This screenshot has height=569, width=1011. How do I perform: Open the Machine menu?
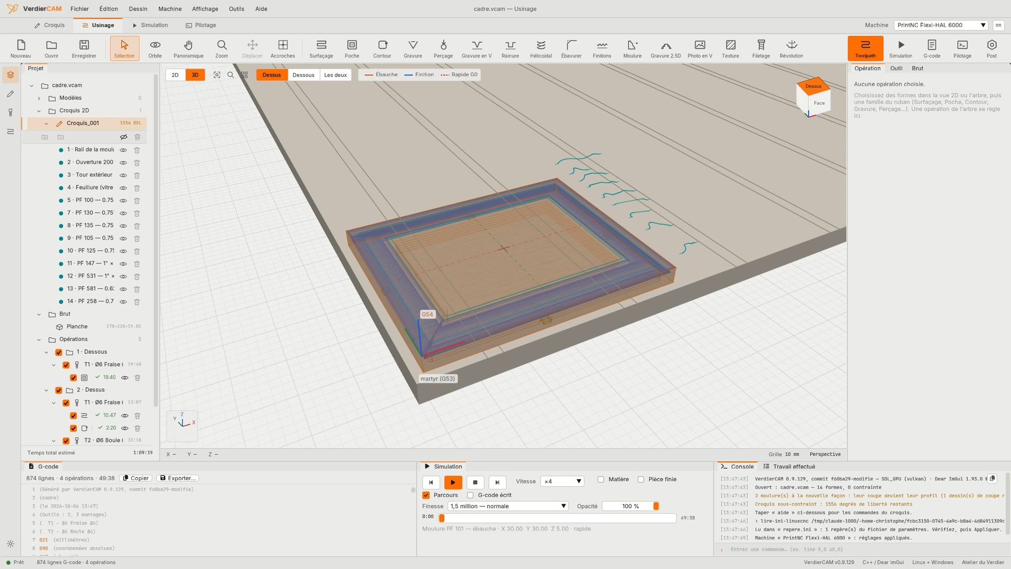[x=170, y=9]
